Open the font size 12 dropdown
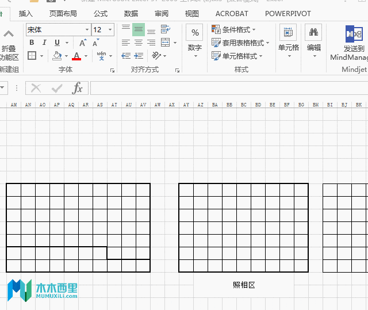The image size is (368, 310). point(110,29)
